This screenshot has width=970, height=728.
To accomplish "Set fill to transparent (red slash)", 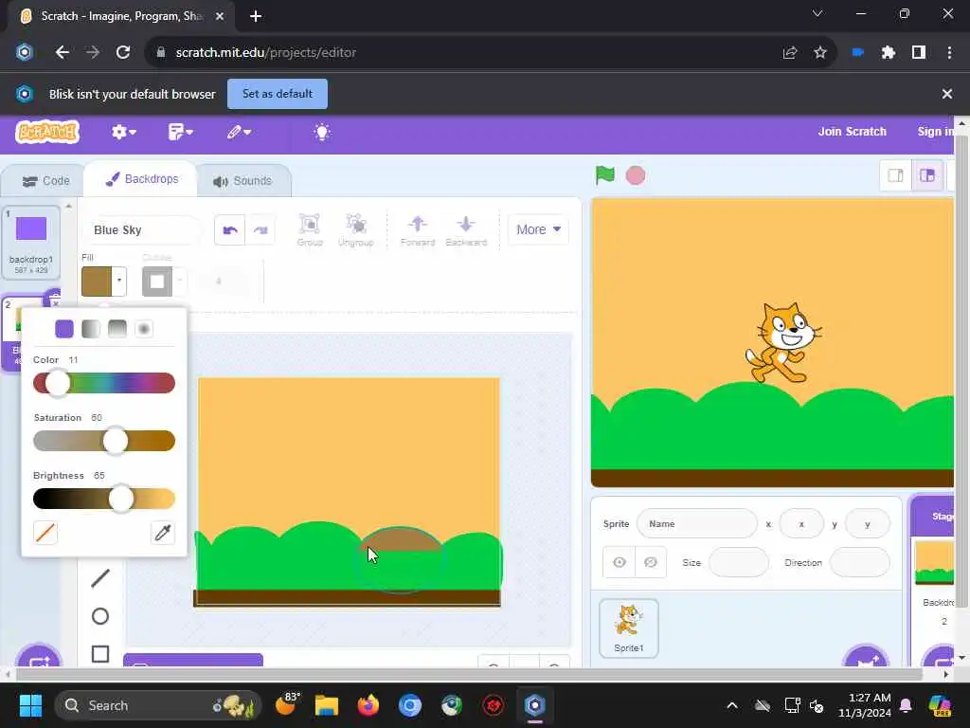I will pos(45,533).
